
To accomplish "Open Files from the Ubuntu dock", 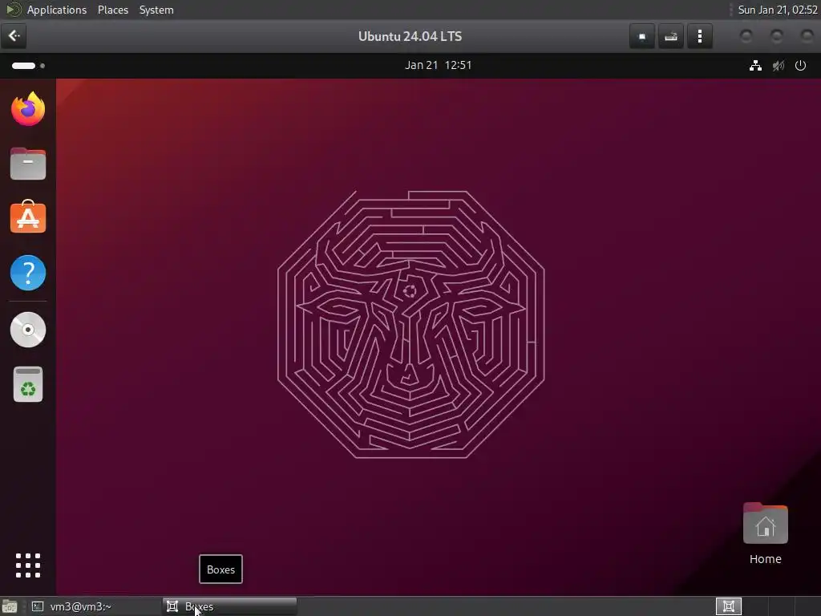I will (x=28, y=164).
